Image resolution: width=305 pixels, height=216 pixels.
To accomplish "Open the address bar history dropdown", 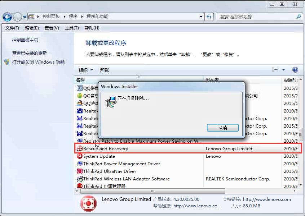I will [x=201, y=17].
